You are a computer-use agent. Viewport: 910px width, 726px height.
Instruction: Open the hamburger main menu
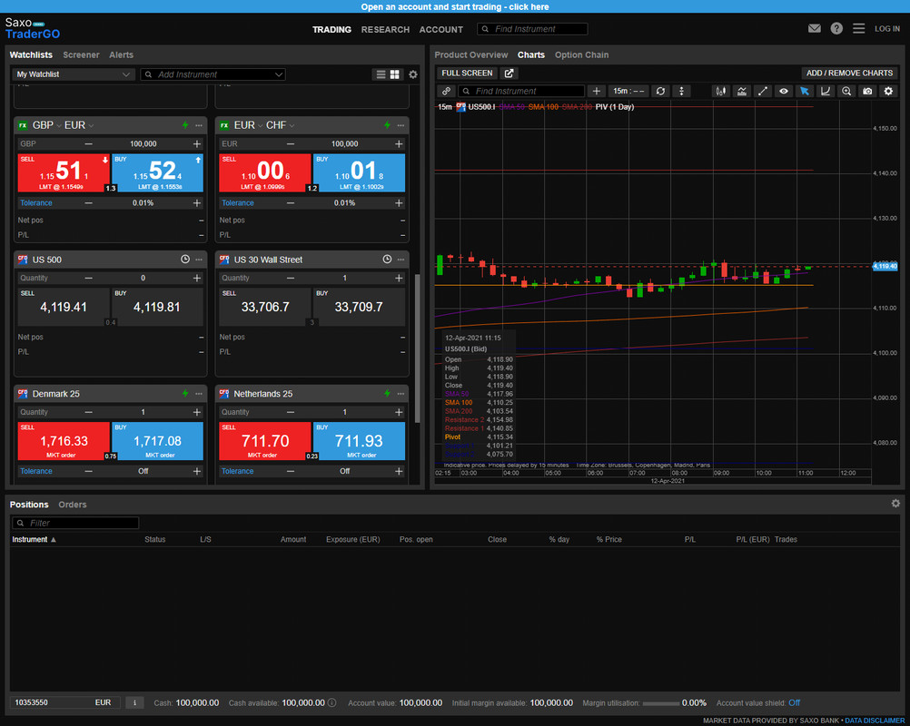point(858,28)
